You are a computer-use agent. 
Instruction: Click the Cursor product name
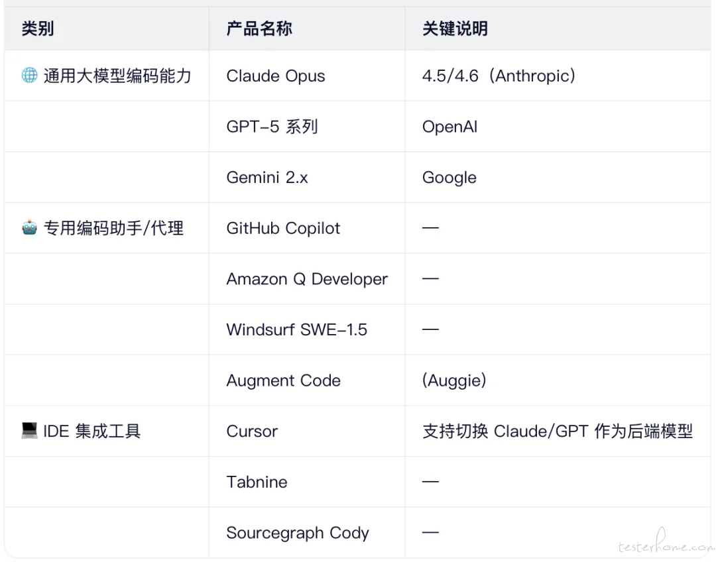tap(252, 431)
